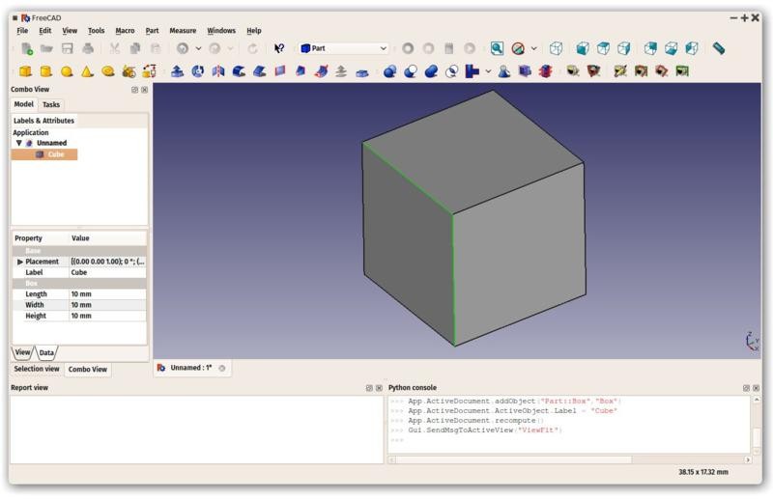773x499 pixels.
Task: Toggle floating for the Python console panel
Action: point(746,388)
